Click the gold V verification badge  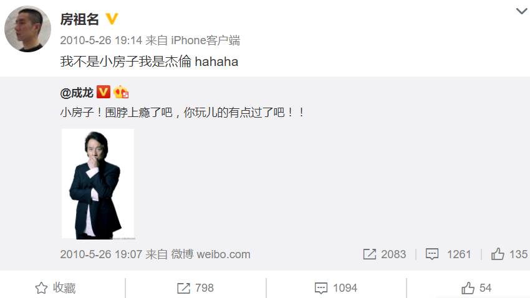tap(112, 19)
